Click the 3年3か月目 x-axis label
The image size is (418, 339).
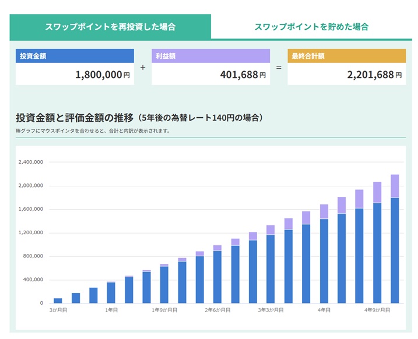(x=271, y=310)
